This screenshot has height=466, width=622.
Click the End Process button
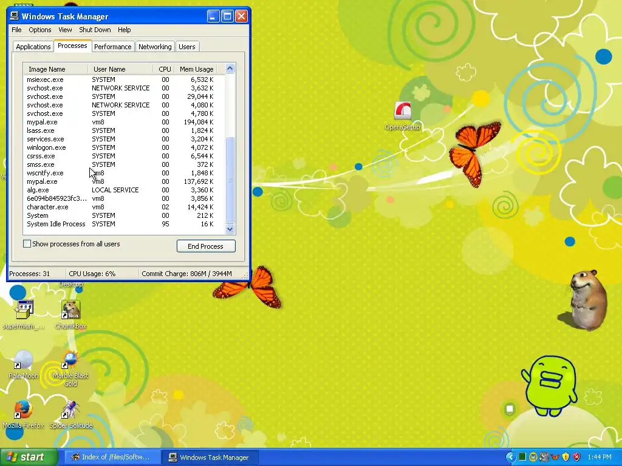[x=206, y=246]
